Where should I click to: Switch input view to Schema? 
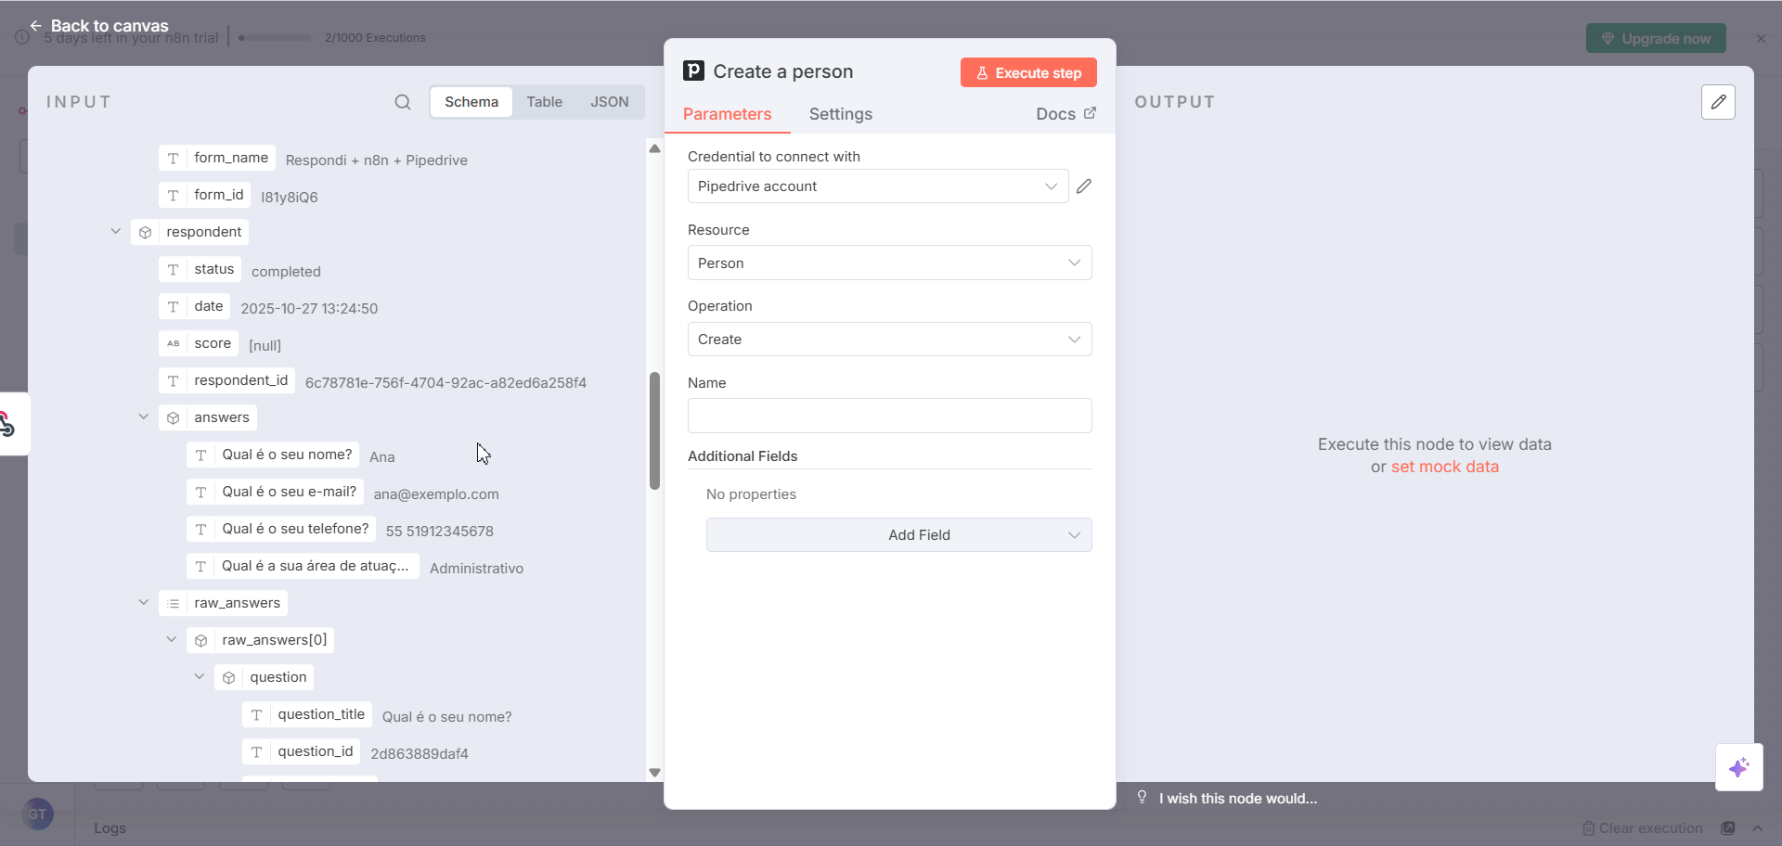471,102
